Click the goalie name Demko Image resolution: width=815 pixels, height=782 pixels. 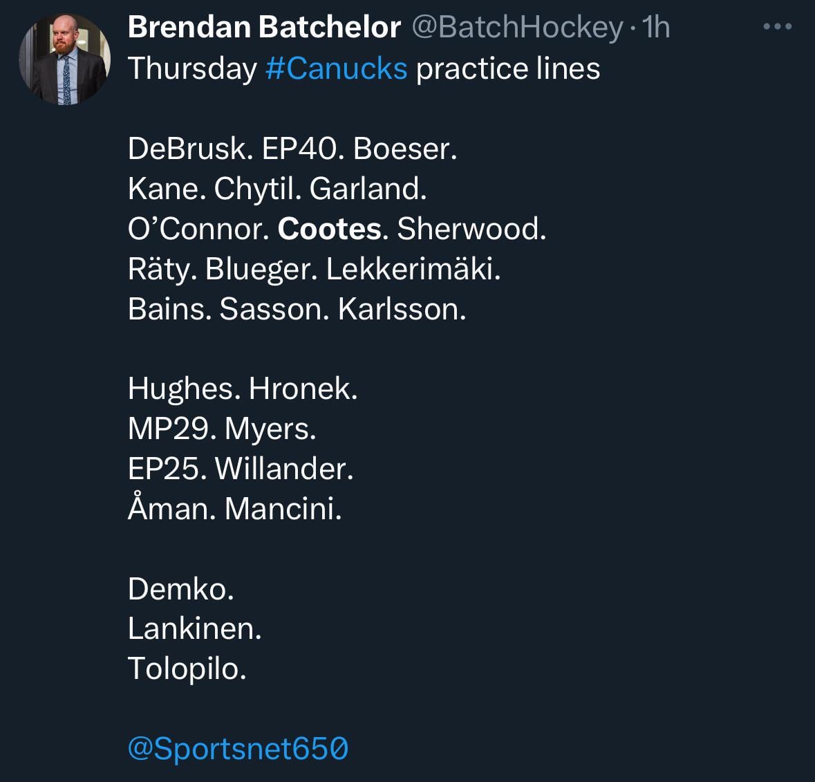[x=181, y=589]
